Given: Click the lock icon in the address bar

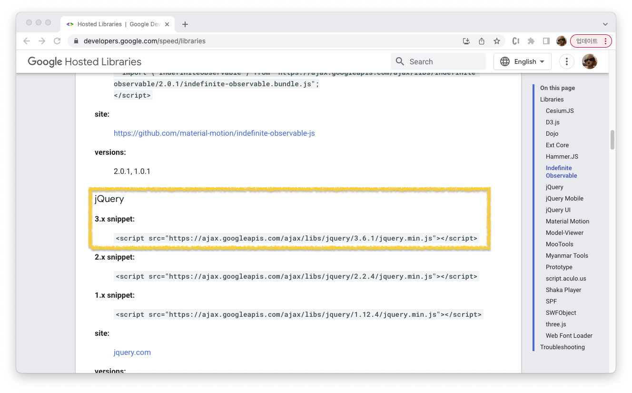Looking at the screenshot, I should pyautogui.click(x=76, y=41).
